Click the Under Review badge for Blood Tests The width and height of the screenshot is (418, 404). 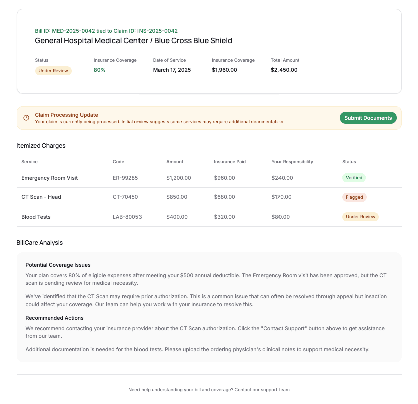[360, 217]
